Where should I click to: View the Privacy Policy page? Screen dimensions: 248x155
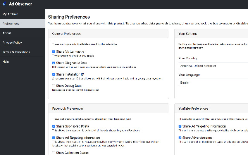[x=22, y=43]
